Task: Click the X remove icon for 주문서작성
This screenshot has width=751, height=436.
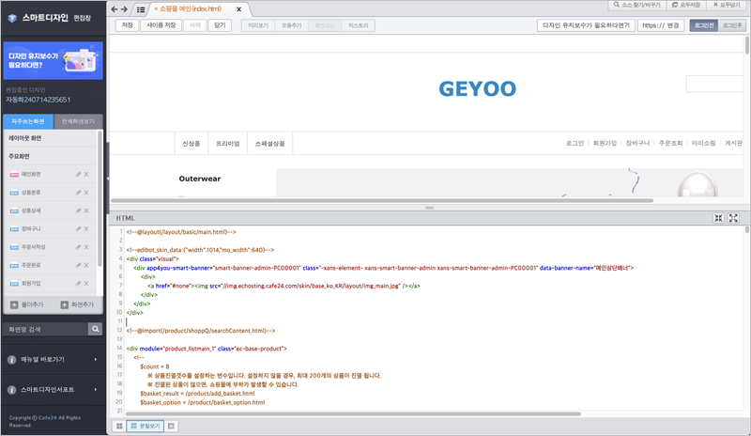Action: (86, 247)
